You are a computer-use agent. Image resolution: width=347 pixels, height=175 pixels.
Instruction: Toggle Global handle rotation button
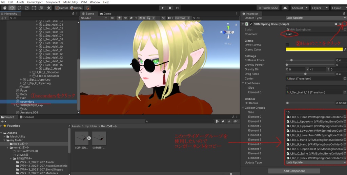76,8
